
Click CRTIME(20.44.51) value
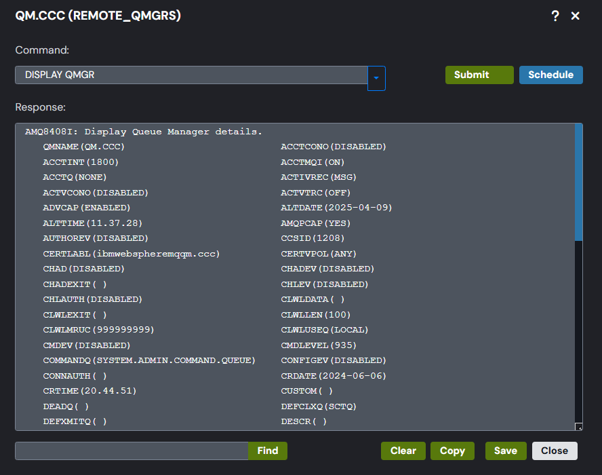click(x=89, y=391)
